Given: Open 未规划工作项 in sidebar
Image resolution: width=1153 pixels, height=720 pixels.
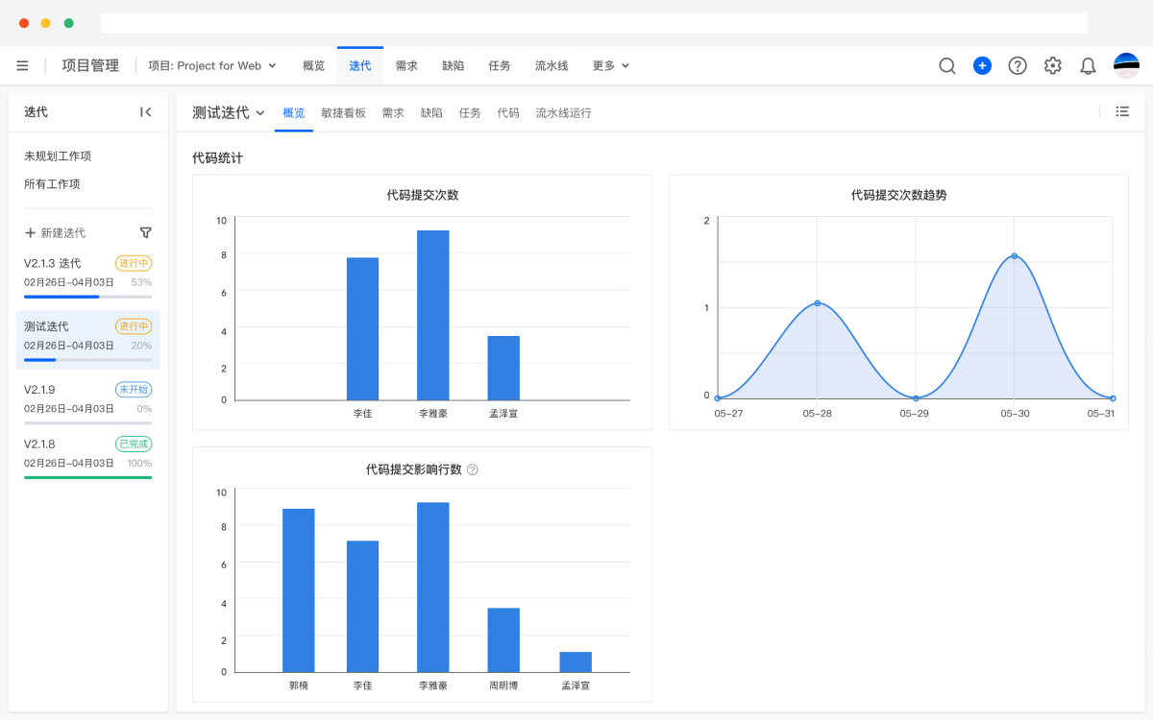Looking at the screenshot, I should click(58, 156).
